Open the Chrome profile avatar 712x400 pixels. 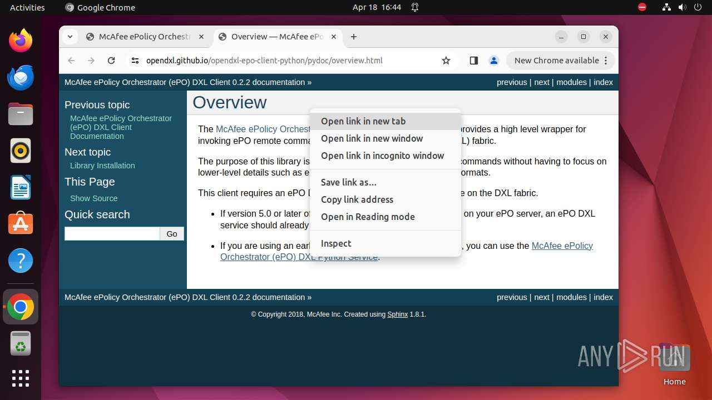[x=494, y=61]
